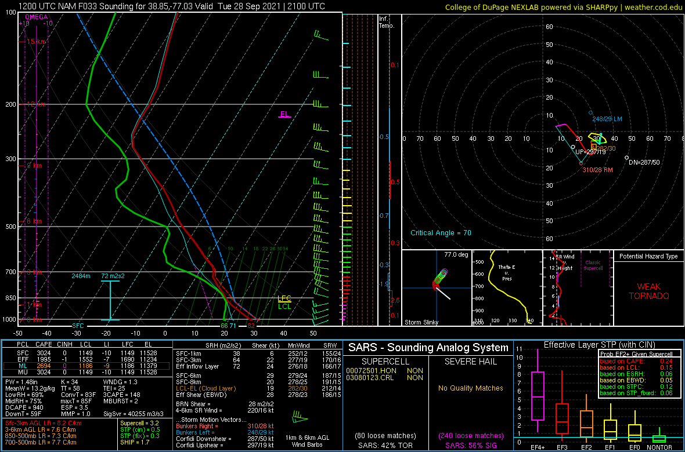This screenshot has width=685, height=452.
Task: Select the SFC parcel row with CAPE 3024
Action: [x=86, y=352]
